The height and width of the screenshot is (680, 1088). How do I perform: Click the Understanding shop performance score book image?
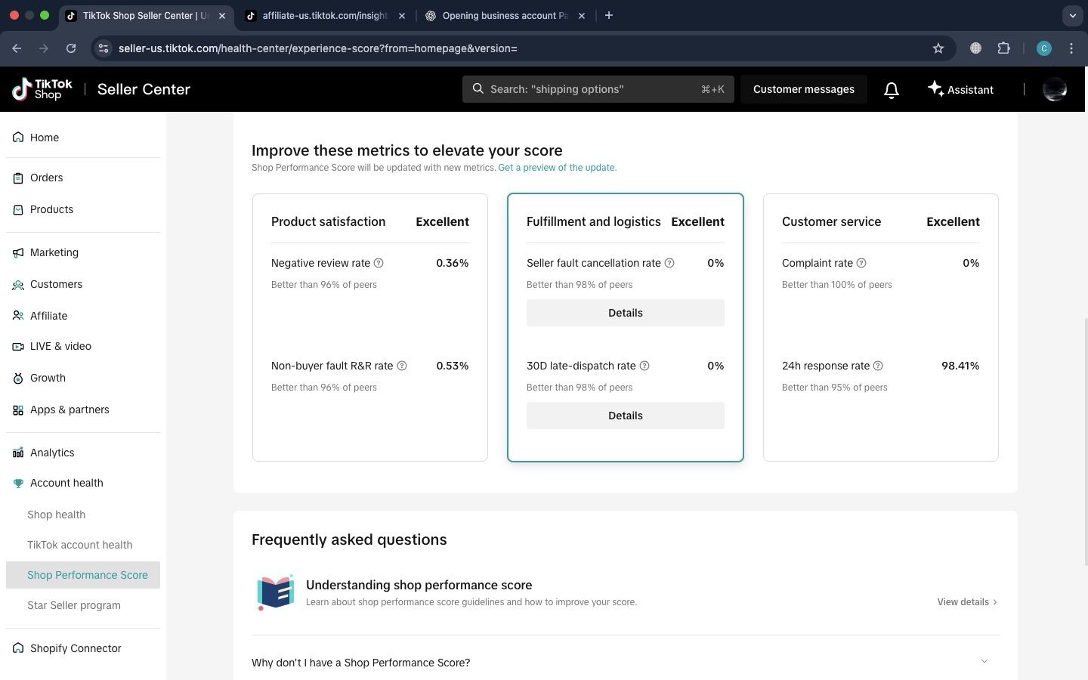click(x=275, y=593)
